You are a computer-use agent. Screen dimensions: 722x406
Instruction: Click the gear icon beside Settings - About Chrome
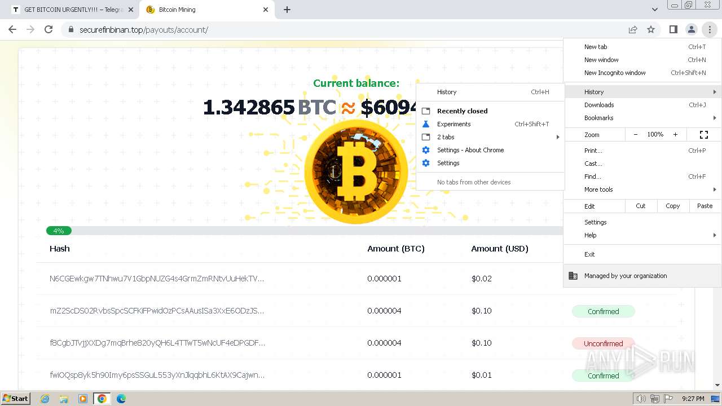(x=426, y=150)
